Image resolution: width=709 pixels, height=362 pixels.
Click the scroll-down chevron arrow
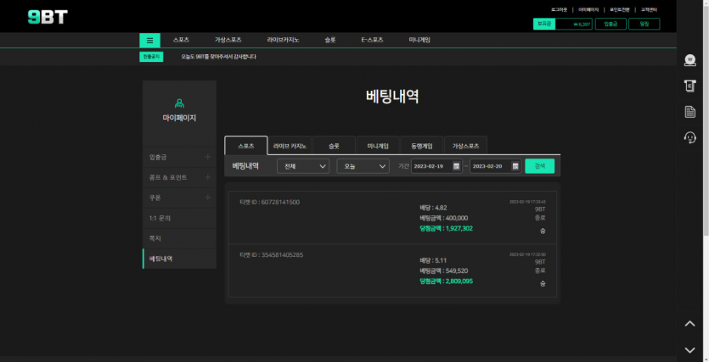point(689,349)
